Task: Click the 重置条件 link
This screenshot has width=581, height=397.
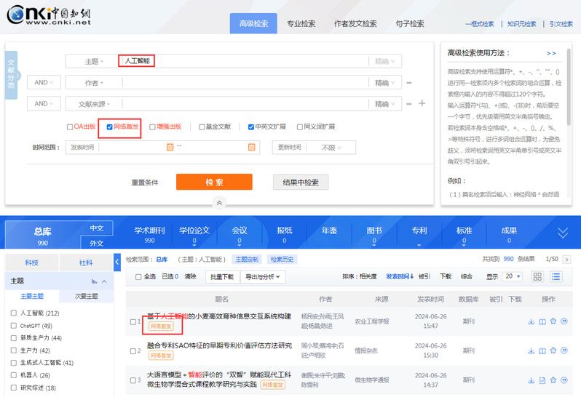Action: click(x=144, y=182)
